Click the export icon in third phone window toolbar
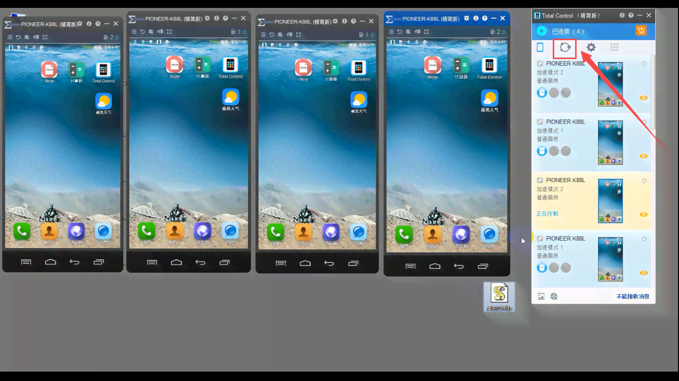Screen dimensions: 679x381 361,35
